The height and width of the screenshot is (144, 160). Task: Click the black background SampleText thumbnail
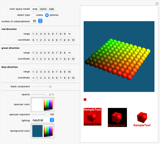coord(117,117)
